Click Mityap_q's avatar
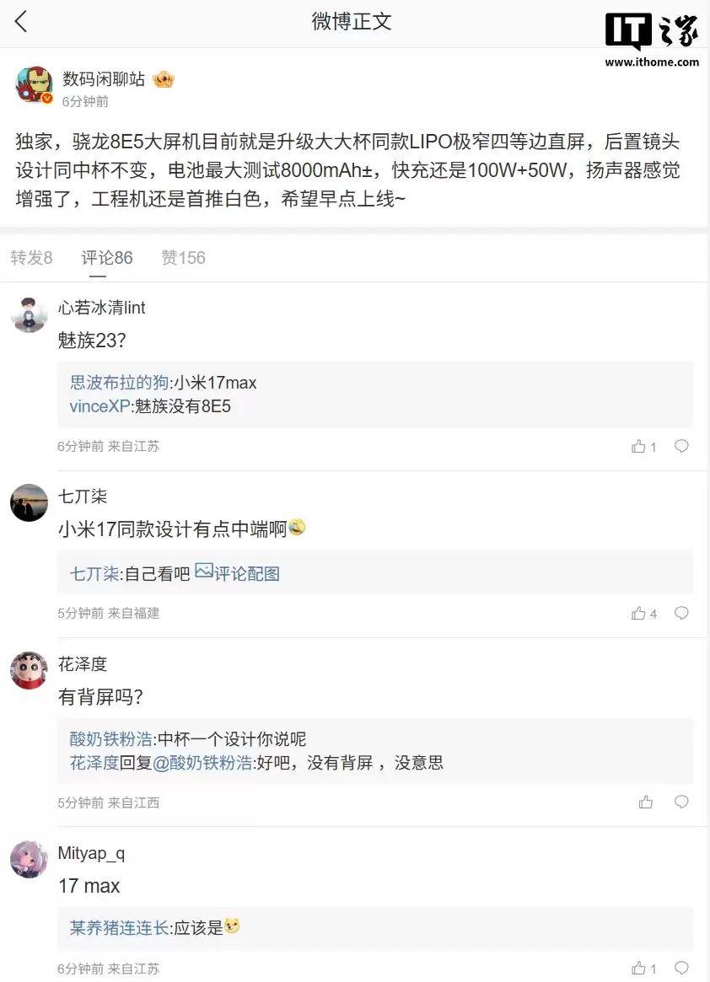The width and height of the screenshot is (710, 982). coord(29,861)
